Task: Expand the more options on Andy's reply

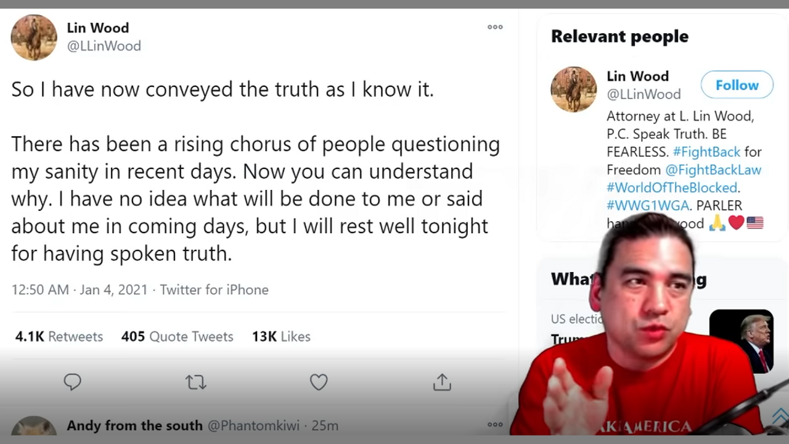Action: tap(495, 424)
